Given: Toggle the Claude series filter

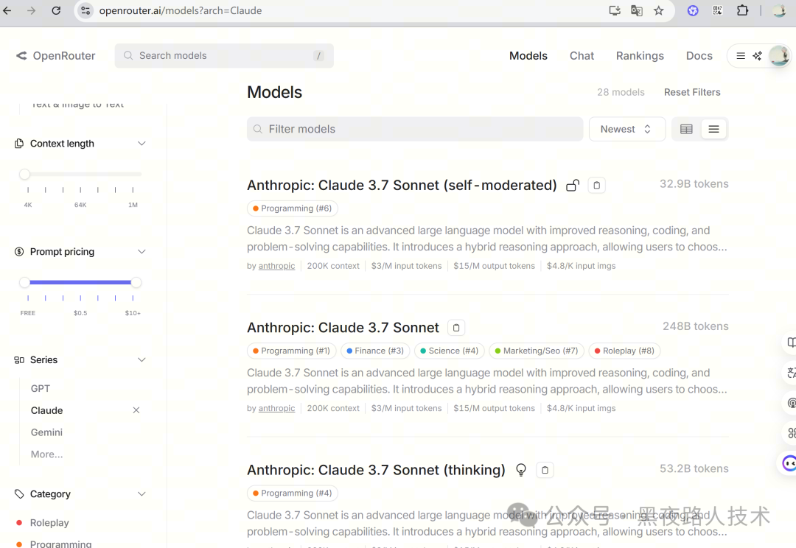Looking at the screenshot, I should pos(46,410).
